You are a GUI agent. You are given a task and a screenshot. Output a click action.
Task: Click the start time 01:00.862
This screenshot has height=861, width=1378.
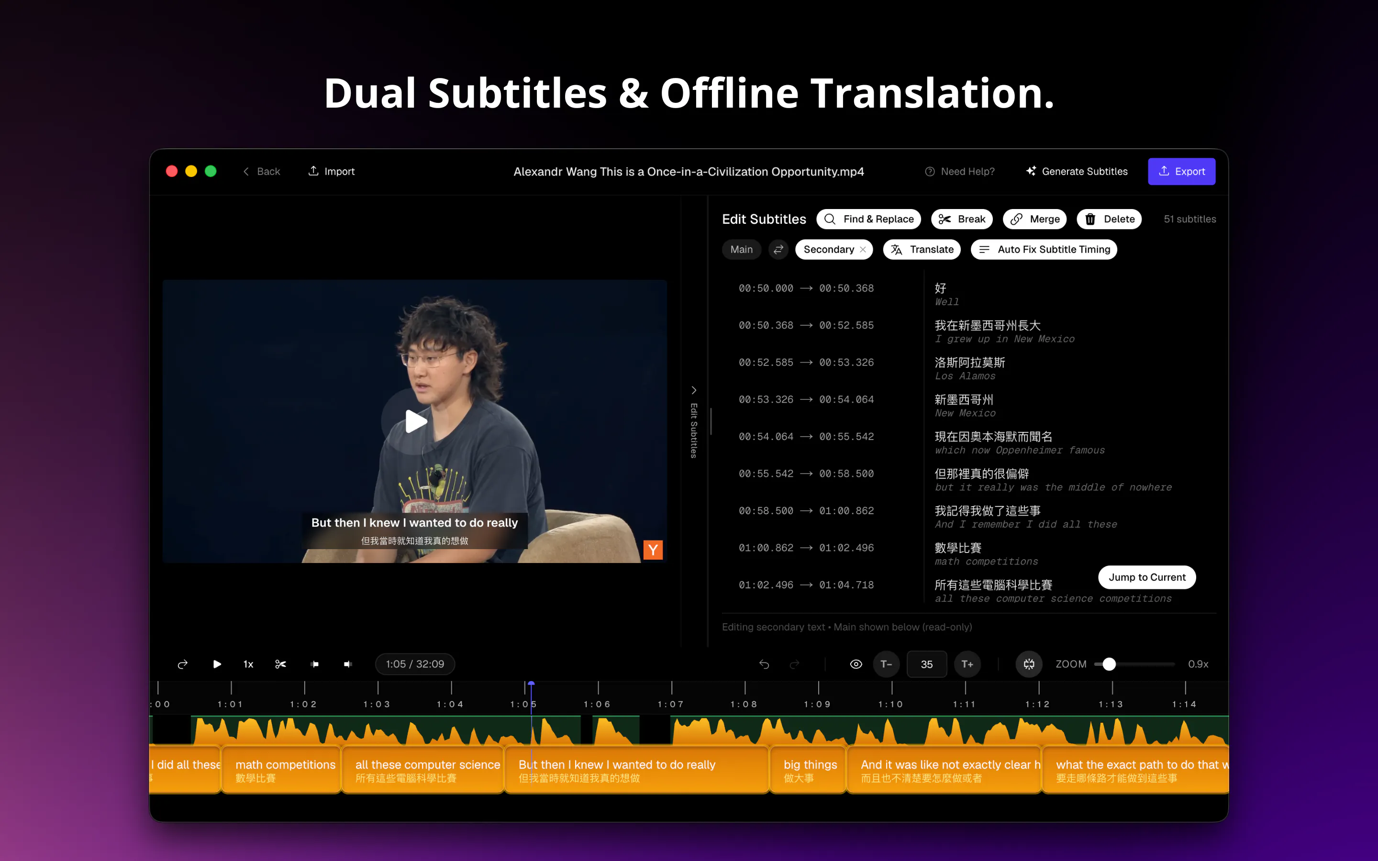coord(766,547)
